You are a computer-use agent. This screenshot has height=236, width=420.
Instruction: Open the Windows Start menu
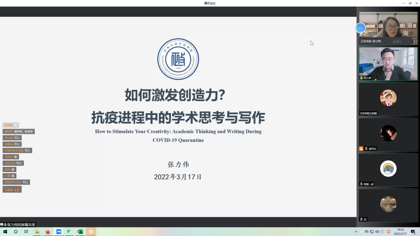5,231
